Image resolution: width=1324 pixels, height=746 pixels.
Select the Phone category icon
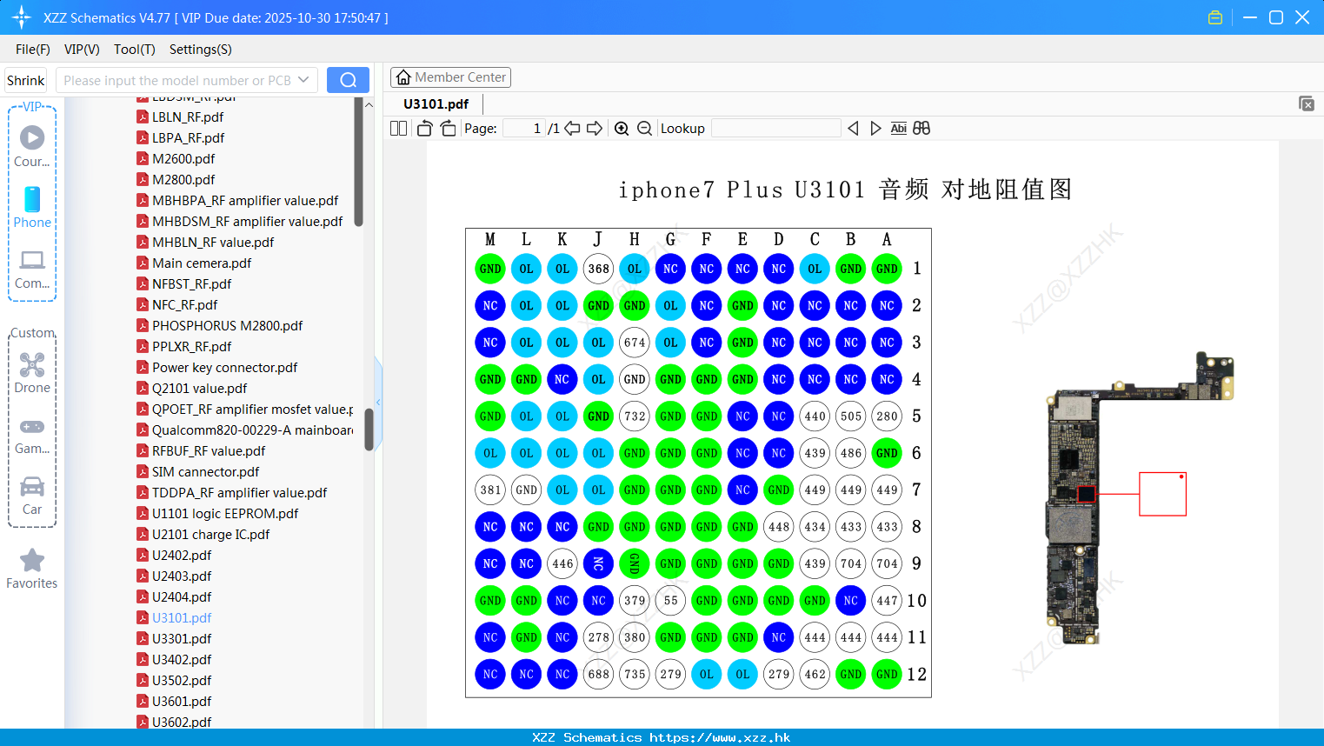tap(32, 207)
